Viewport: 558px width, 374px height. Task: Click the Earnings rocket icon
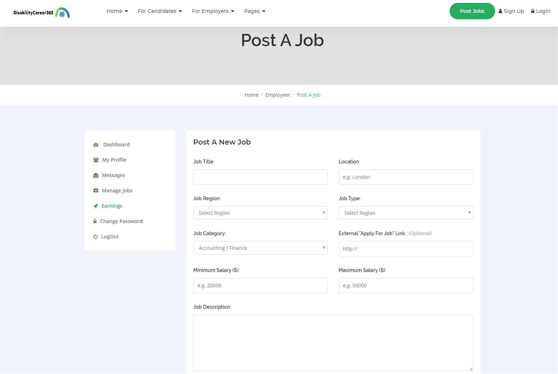coord(96,206)
